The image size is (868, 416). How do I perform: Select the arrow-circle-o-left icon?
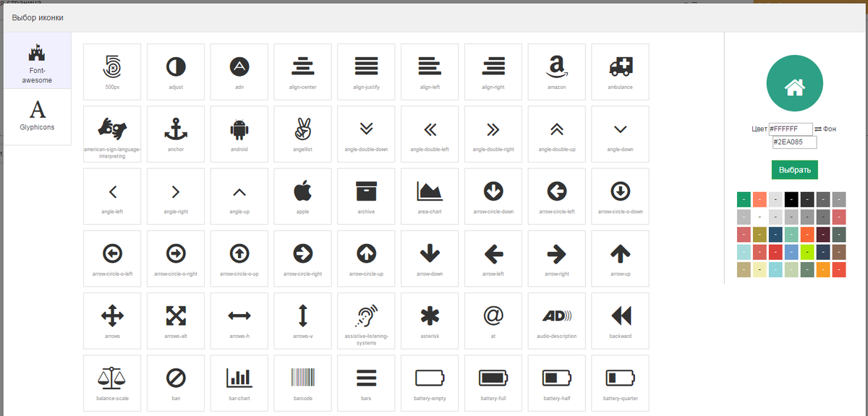pos(112,259)
